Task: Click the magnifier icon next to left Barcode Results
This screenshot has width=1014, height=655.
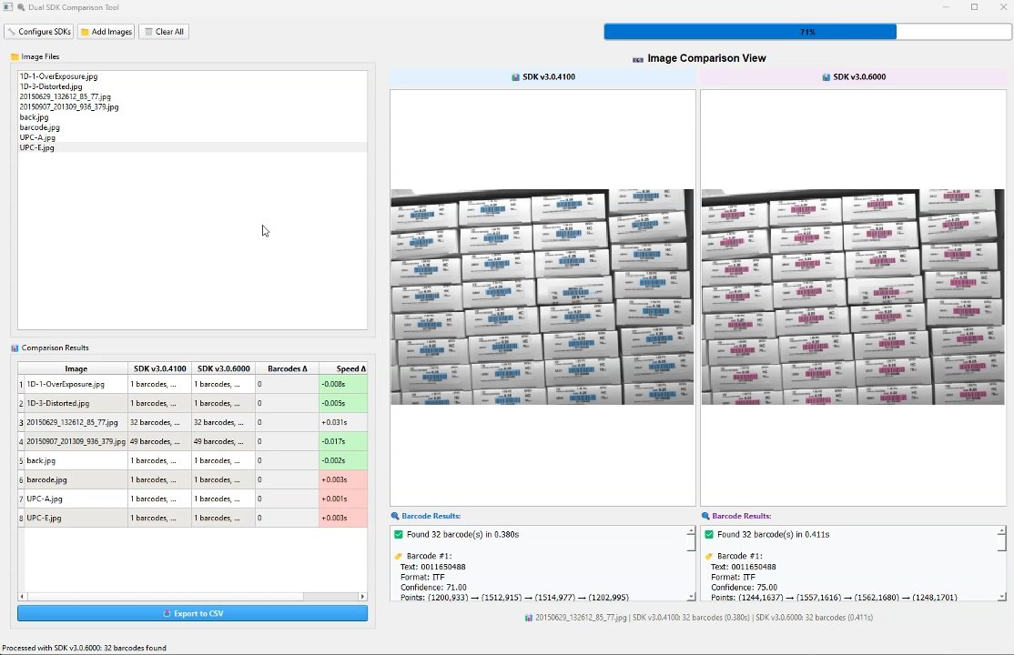Action: pyautogui.click(x=395, y=516)
